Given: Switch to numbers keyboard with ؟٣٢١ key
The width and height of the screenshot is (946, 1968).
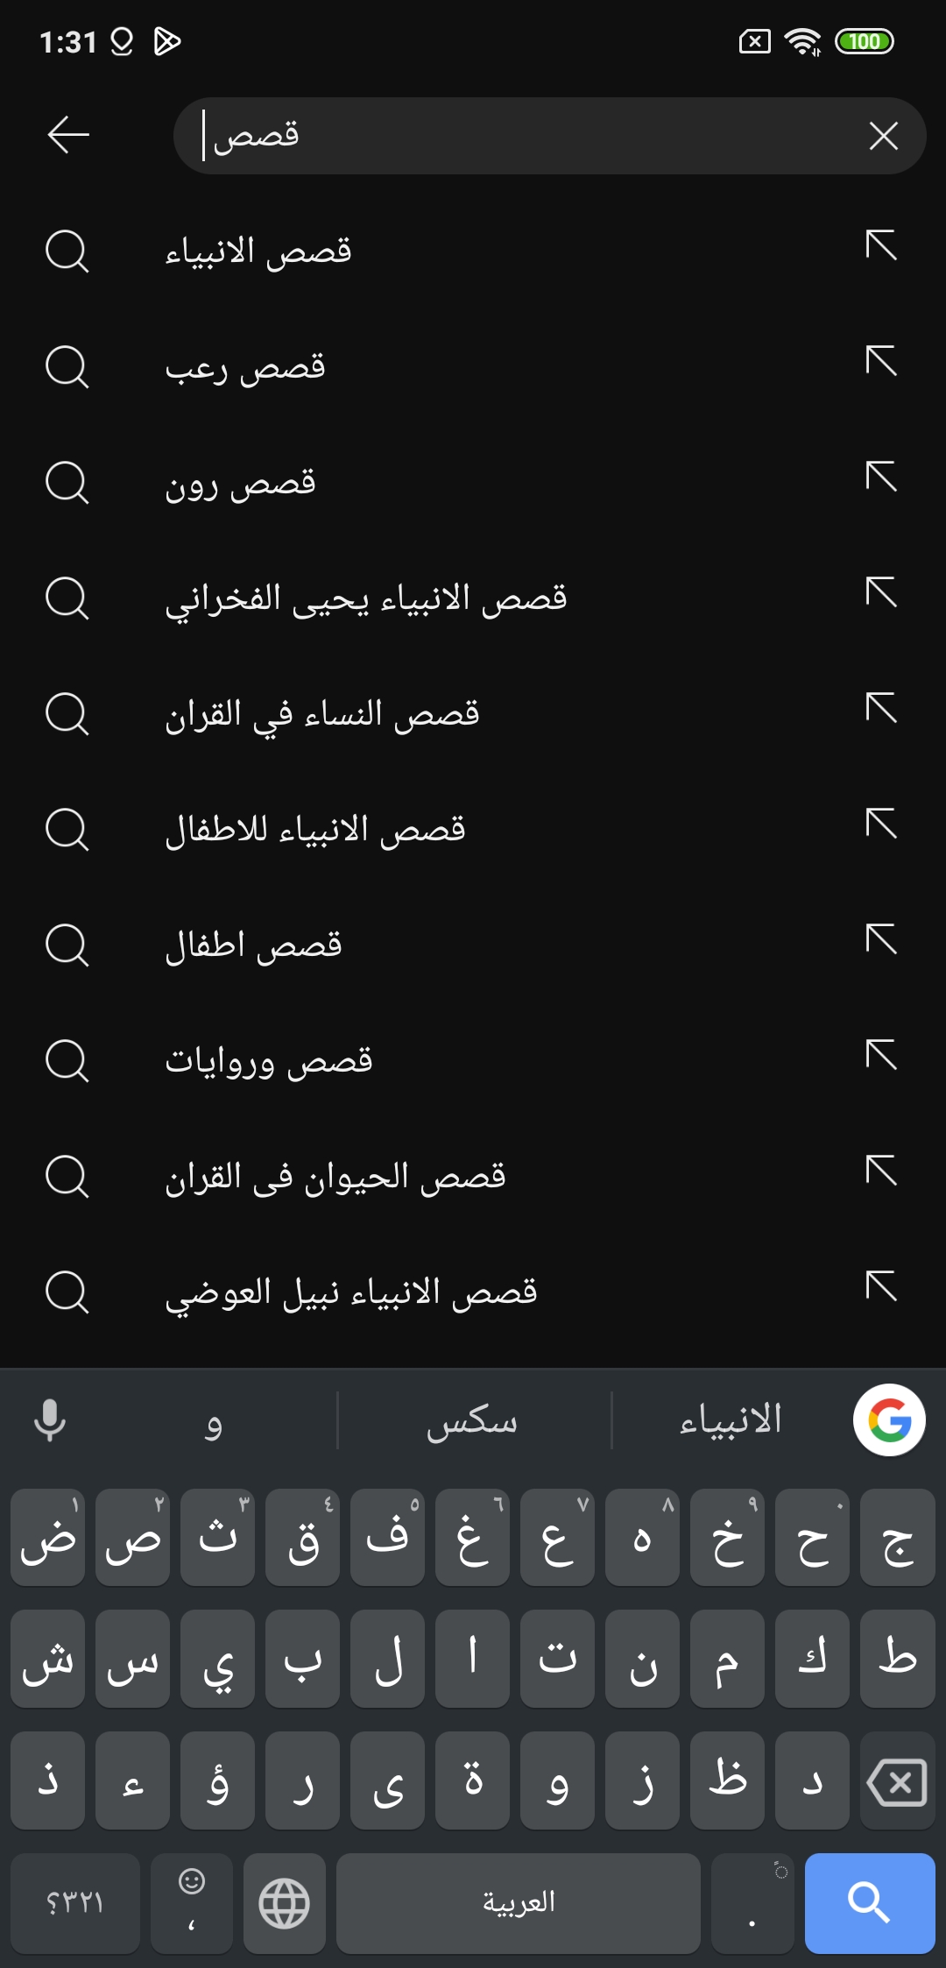Looking at the screenshot, I should point(75,1903).
